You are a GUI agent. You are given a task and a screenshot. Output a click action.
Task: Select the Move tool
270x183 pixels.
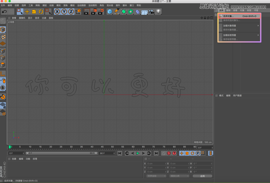[x=27, y=12]
